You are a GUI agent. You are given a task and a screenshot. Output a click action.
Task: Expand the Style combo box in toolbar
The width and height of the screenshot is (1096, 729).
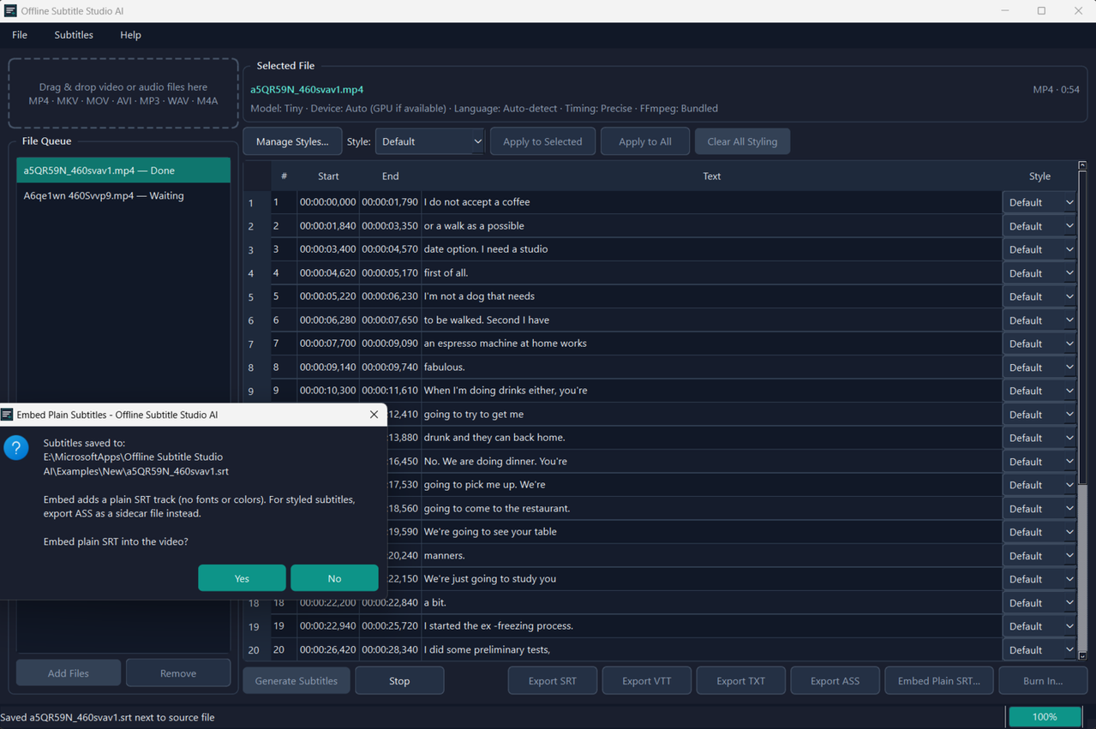430,141
